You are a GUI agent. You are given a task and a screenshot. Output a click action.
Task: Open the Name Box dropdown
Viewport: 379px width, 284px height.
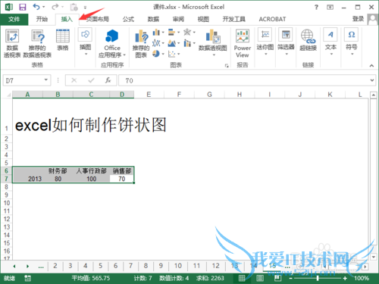click(46, 80)
